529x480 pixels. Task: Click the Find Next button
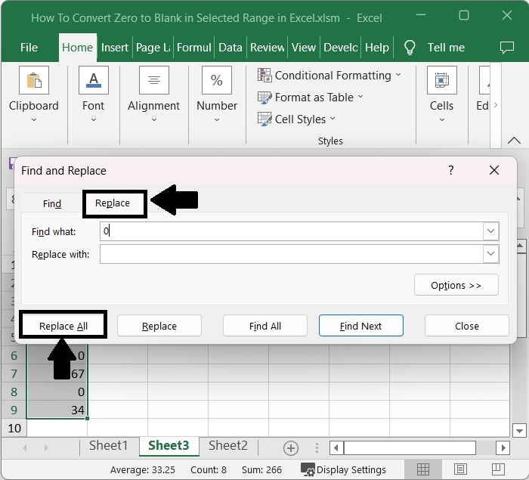click(360, 326)
